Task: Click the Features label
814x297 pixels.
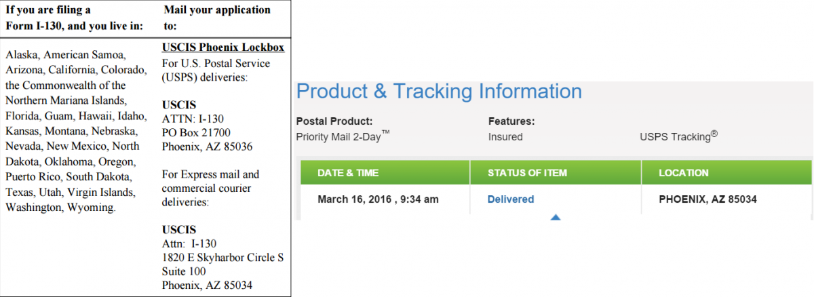Action: 511,122
